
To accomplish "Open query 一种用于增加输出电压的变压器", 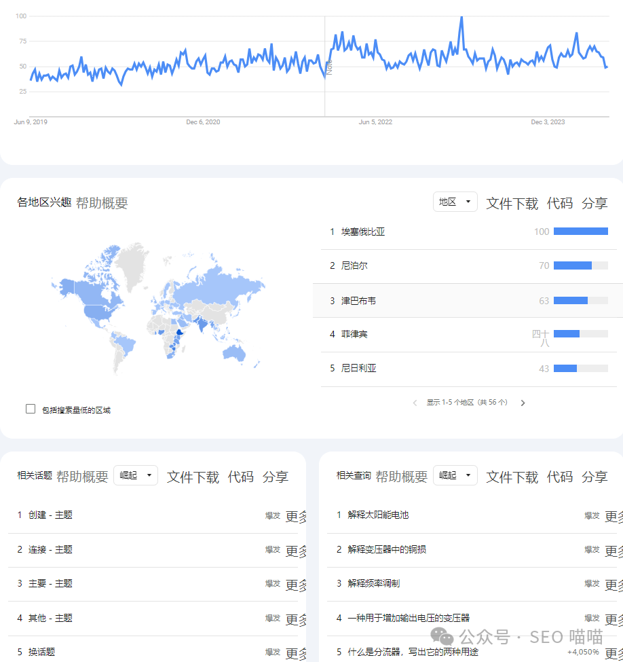I will click(409, 618).
